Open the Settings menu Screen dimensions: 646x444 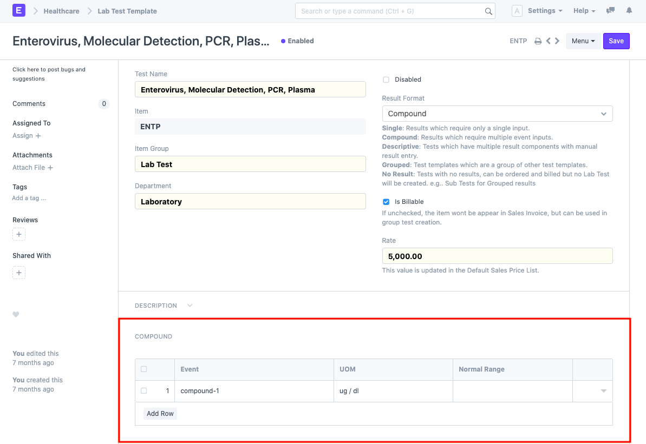544,11
